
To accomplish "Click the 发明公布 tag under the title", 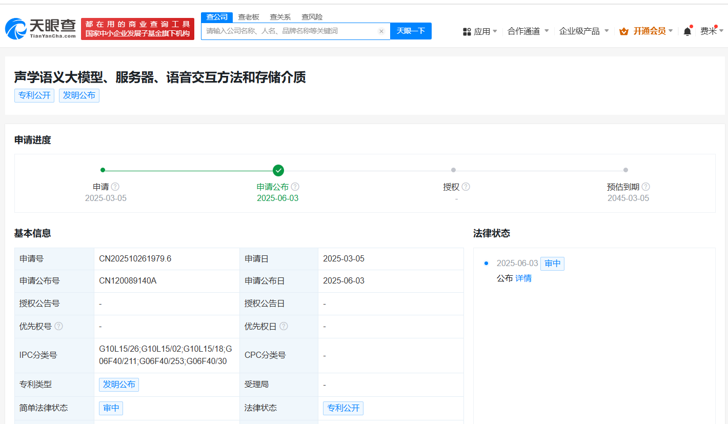I will pyautogui.click(x=79, y=95).
